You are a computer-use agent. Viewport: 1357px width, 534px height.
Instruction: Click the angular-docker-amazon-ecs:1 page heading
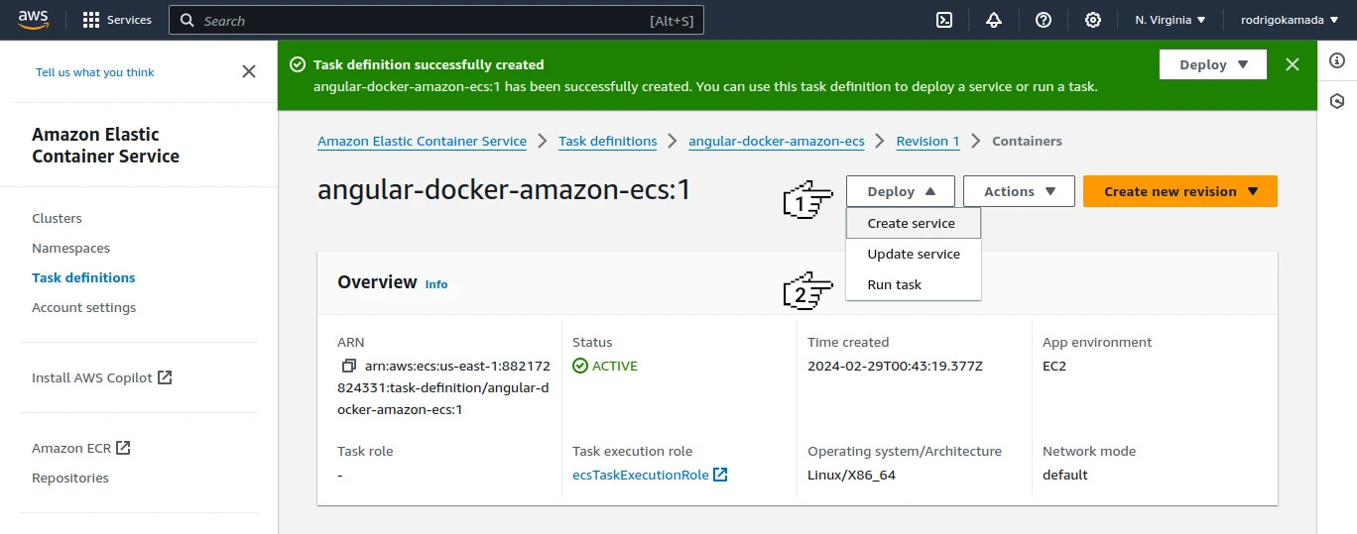[504, 190]
